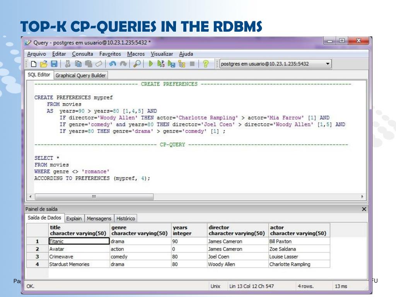Cut selection using the scissors icon
The image size is (396, 297).
tap(68, 64)
